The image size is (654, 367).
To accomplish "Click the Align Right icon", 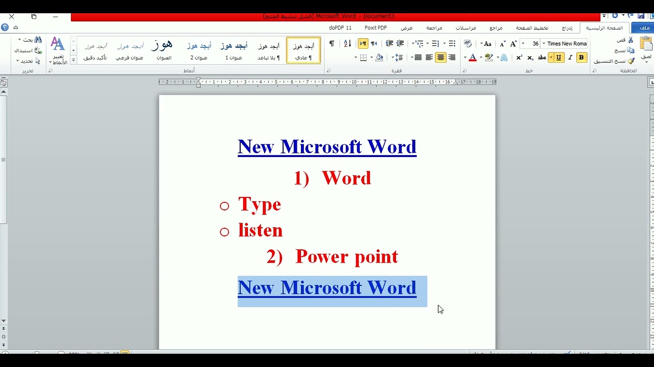I will 452,58.
